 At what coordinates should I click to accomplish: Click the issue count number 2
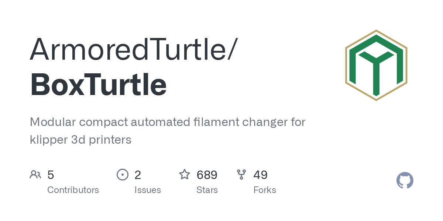(x=138, y=175)
